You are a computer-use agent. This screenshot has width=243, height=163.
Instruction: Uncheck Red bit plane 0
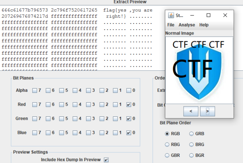pos(129,105)
